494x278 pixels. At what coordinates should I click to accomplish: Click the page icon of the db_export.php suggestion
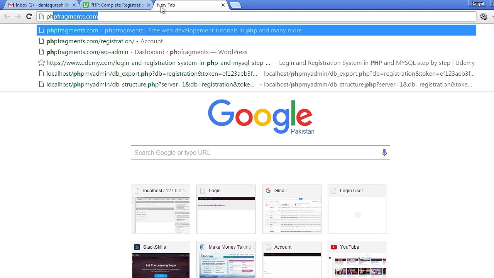41,73
